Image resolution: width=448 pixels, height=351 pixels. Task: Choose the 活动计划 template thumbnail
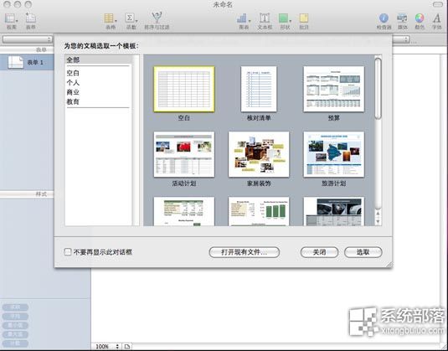coord(184,154)
